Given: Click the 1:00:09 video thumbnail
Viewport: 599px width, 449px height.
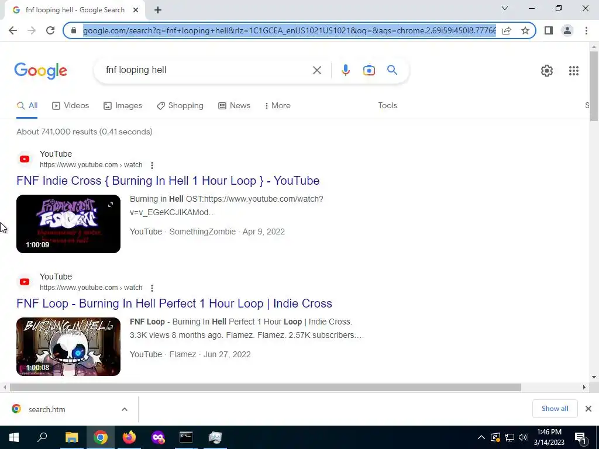Looking at the screenshot, I should click(68, 224).
